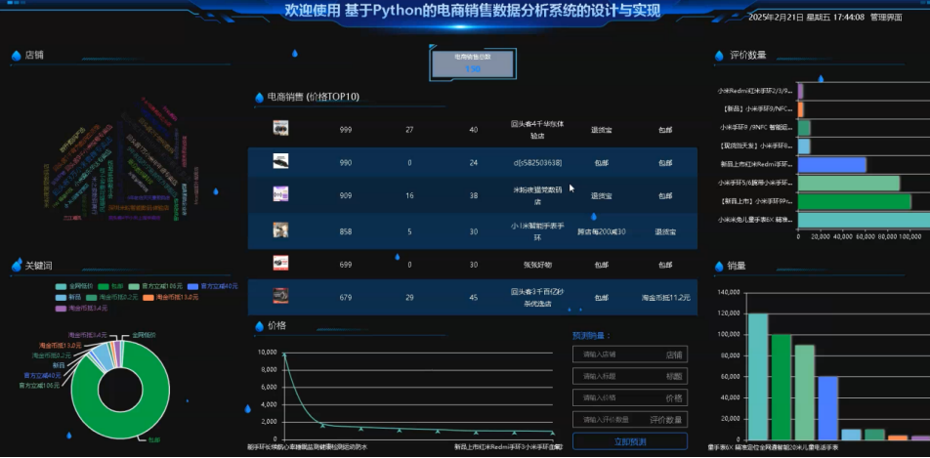Viewport: 930px width, 458px height.
Task: Click the water-drop icon beside 关键词 heading
Action: 16,267
